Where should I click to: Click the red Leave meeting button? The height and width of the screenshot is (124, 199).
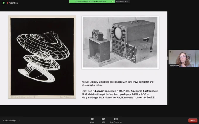tap(193, 120)
